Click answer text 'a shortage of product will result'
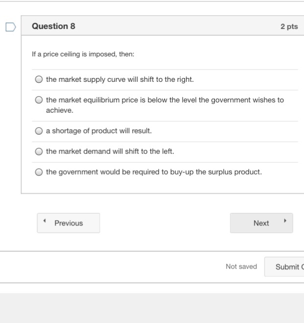 pyautogui.click(x=99, y=131)
